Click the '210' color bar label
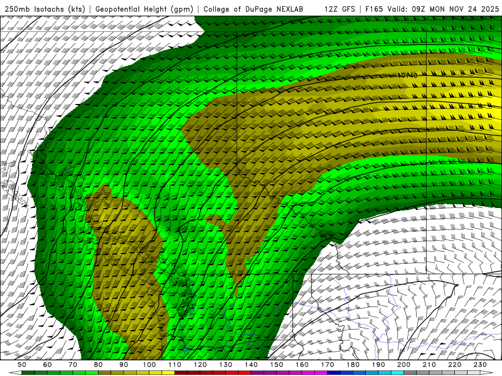The image size is (502, 376). (x=429, y=365)
